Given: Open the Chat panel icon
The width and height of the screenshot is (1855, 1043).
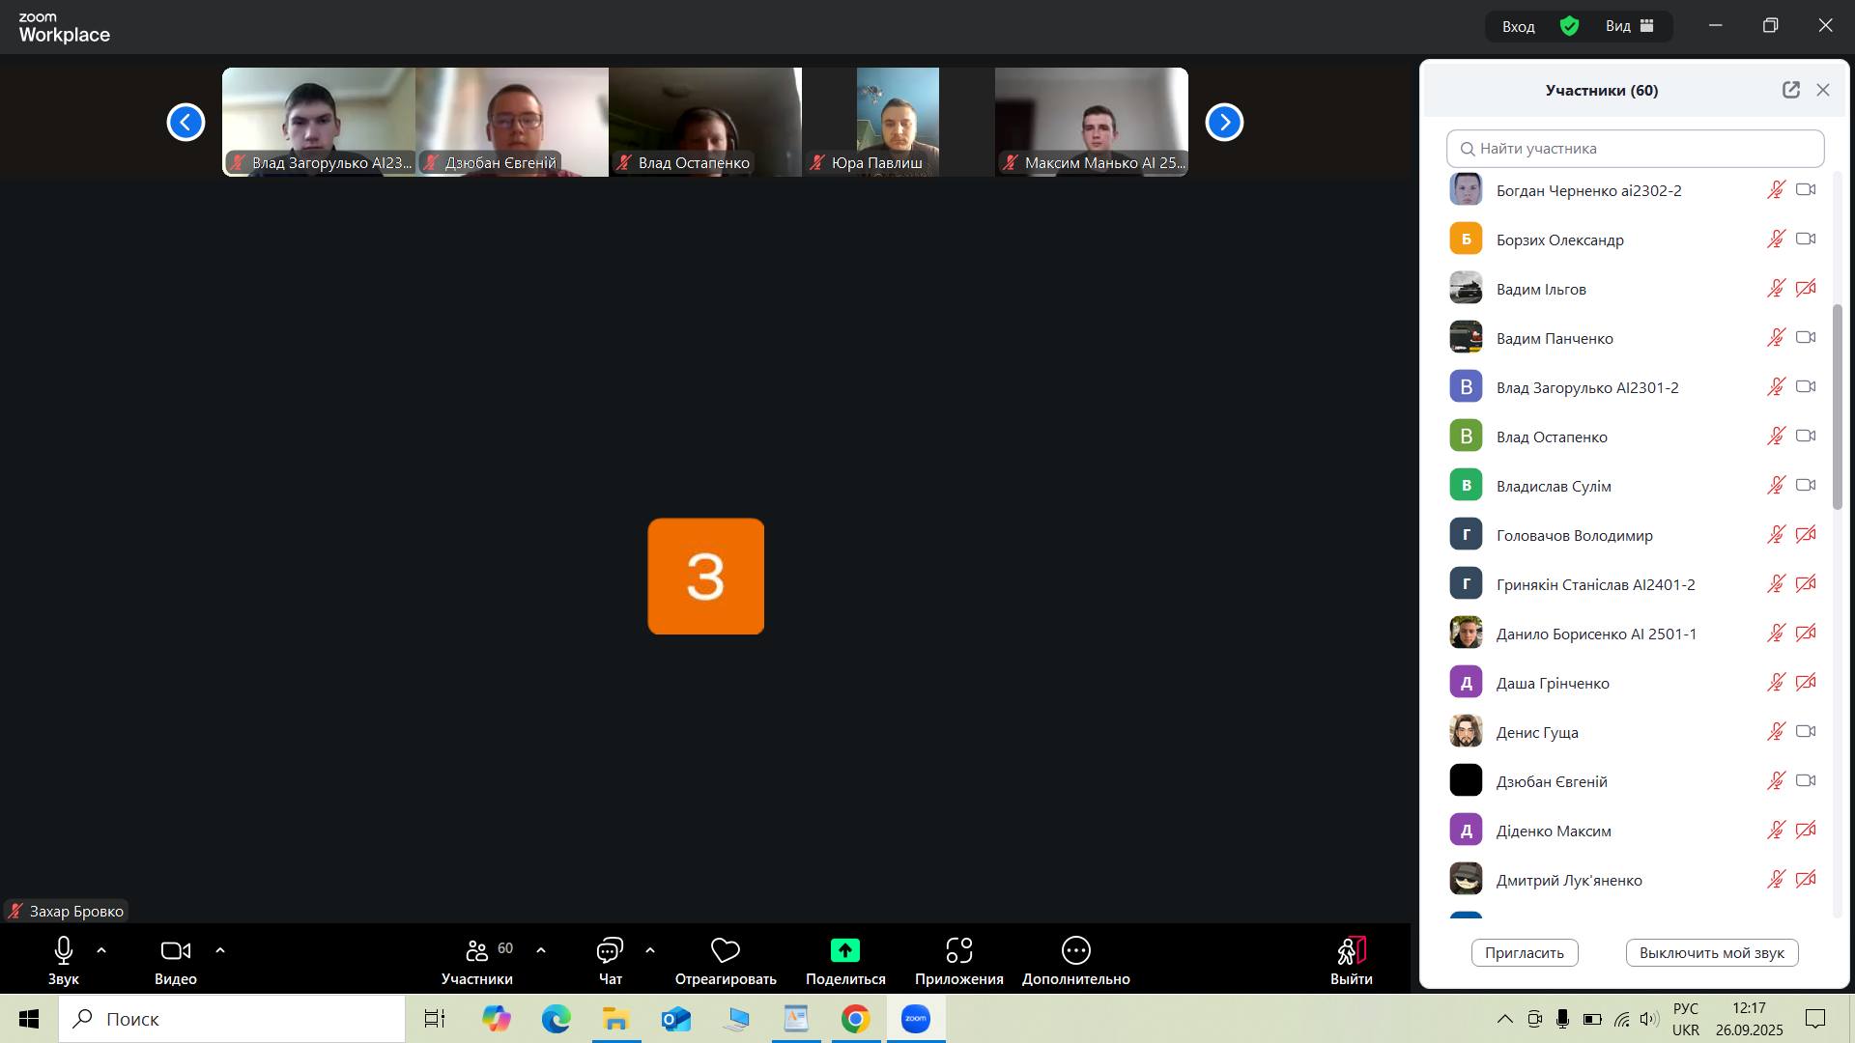Looking at the screenshot, I should pos(610,951).
